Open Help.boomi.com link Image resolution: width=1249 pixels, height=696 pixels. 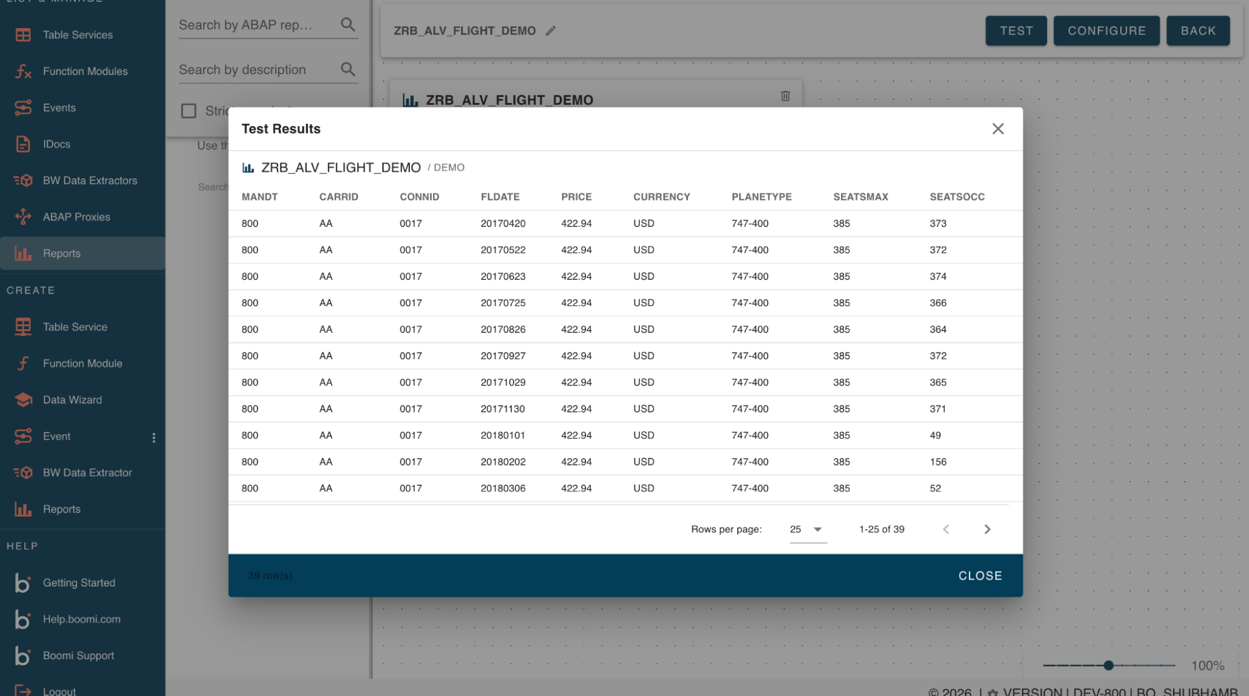(x=82, y=619)
